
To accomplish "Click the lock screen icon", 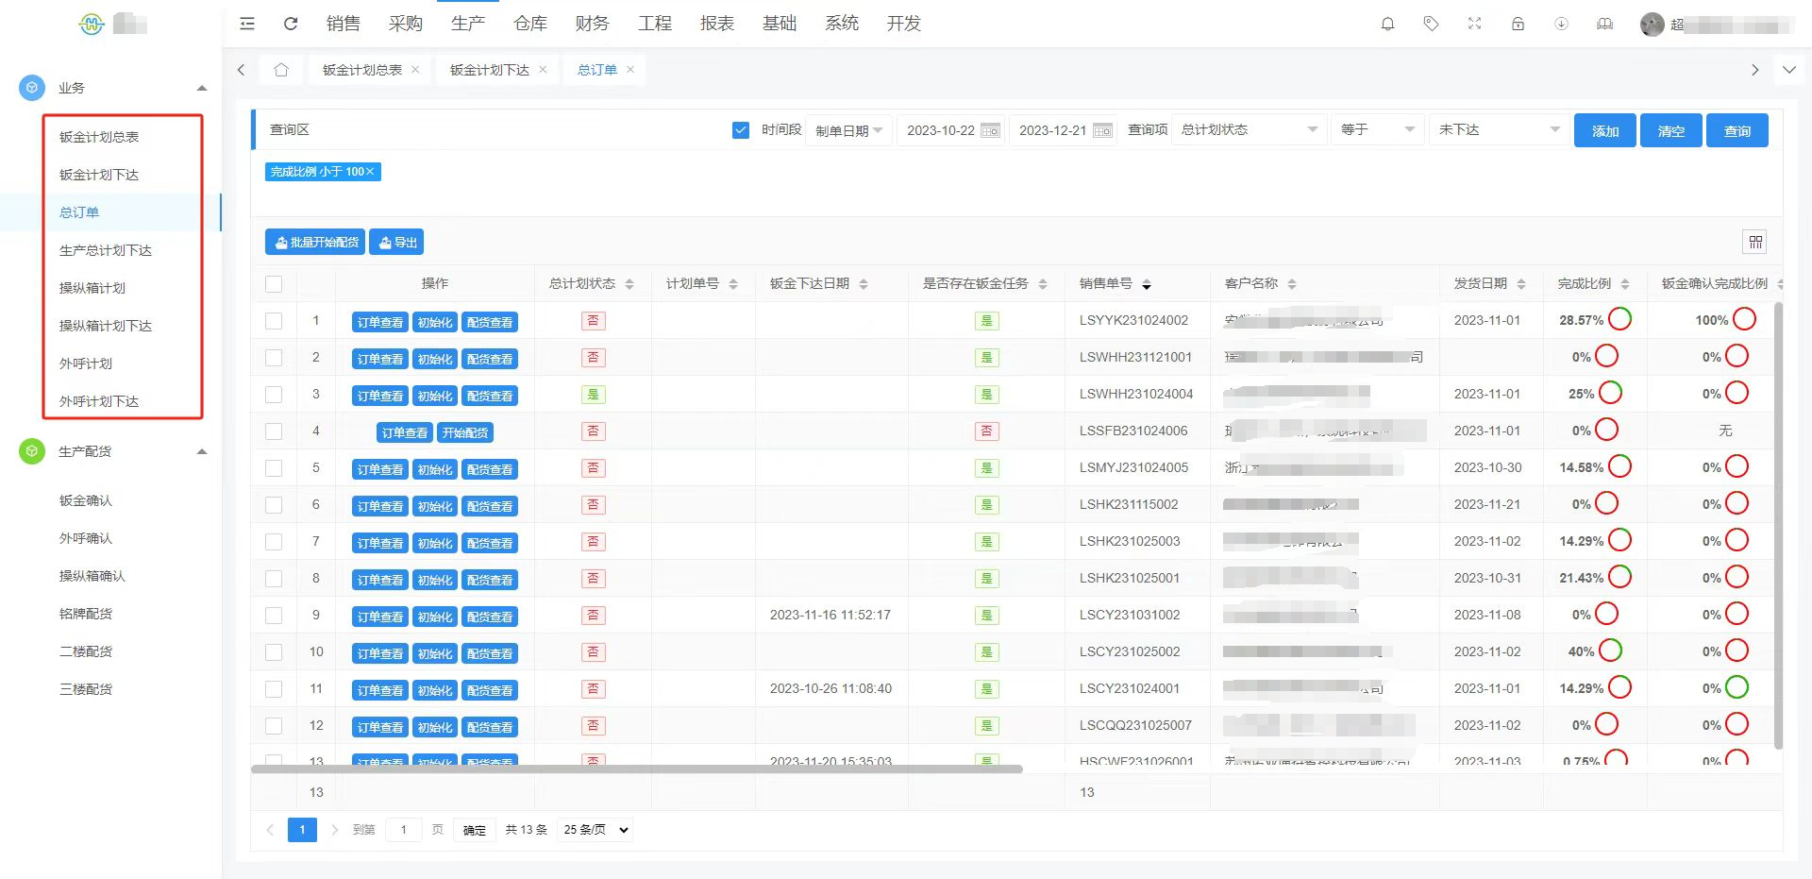I will pos(1518,24).
